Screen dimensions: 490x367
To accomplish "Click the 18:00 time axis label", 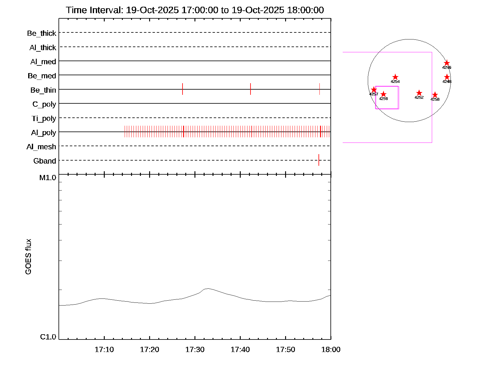I will (331, 350).
